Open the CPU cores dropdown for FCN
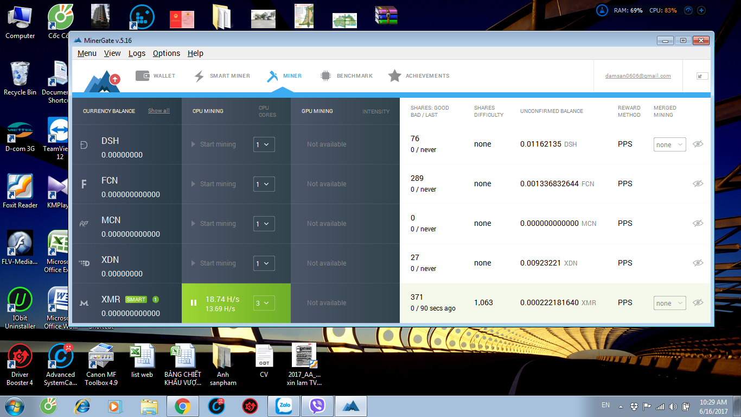The image size is (741, 417). [x=264, y=184]
